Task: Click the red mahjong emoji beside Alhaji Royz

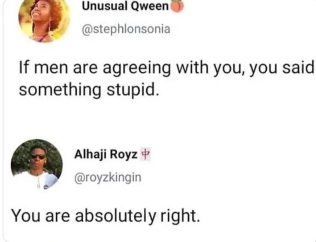Action: (x=144, y=155)
